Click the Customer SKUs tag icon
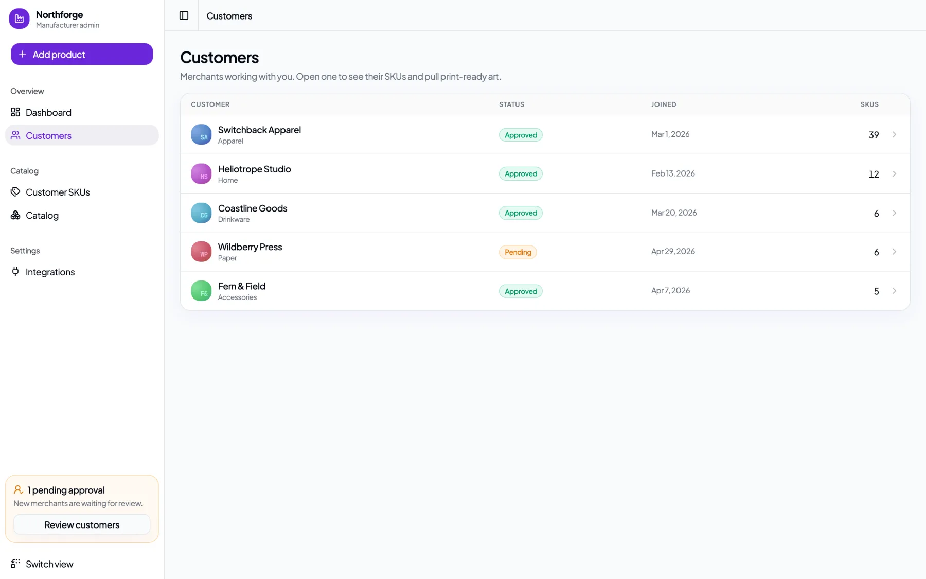The width and height of the screenshot is (926, 579). (x=15, y=191)
